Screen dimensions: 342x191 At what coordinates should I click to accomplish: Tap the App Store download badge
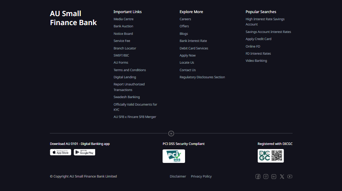[60, 152]
